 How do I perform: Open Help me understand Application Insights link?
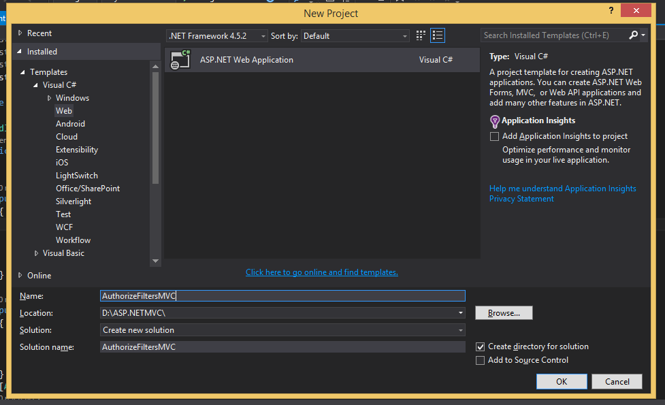563,189
